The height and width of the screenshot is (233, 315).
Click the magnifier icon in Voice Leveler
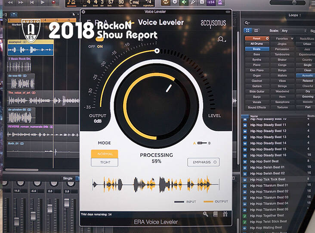[221, 39]
